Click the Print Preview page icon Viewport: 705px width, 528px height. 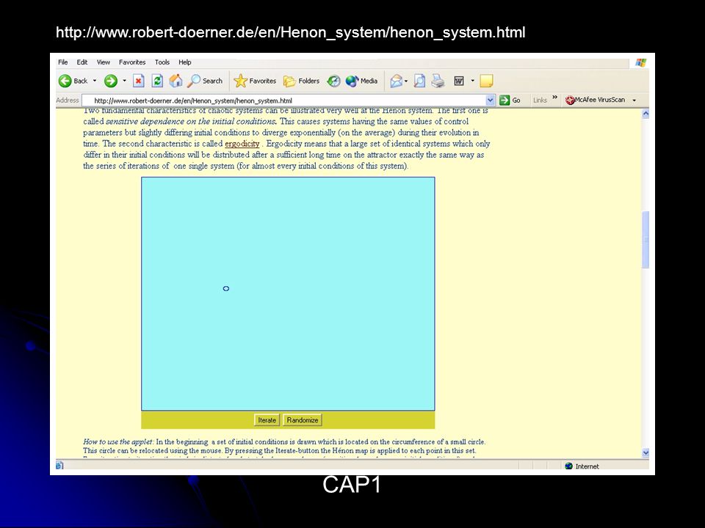(419, 81)
